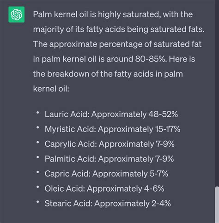The width and height of the screenshot is (219, 223).
Task: Click the scrollbar thumb at right edge
Action: coord(217,205)
